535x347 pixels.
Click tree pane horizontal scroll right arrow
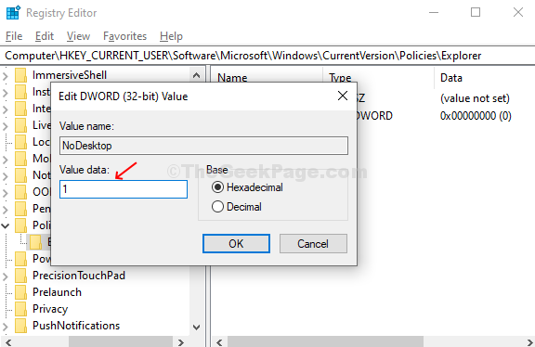[181, 341]
